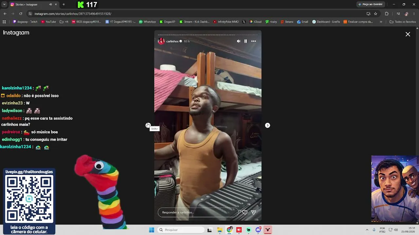Open the apps grid in bookmarks bar

click(x=4, y=22)
